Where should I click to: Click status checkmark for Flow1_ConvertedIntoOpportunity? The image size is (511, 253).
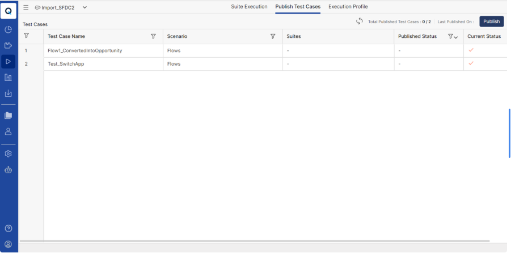471,50
